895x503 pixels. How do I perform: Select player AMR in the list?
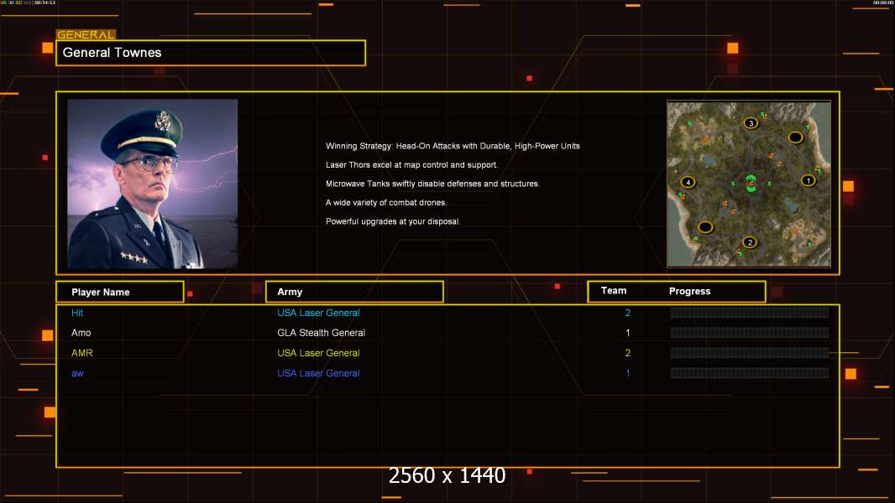click(x=82, y=353)
